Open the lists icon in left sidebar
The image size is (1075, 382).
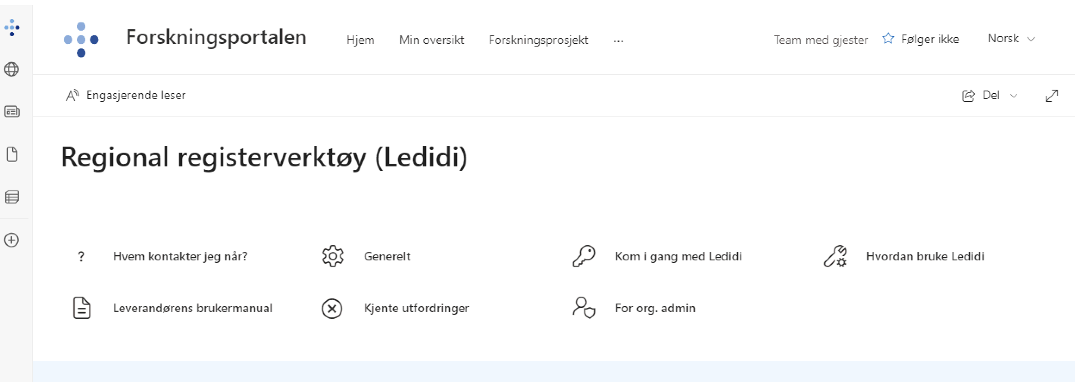(12, 197)
